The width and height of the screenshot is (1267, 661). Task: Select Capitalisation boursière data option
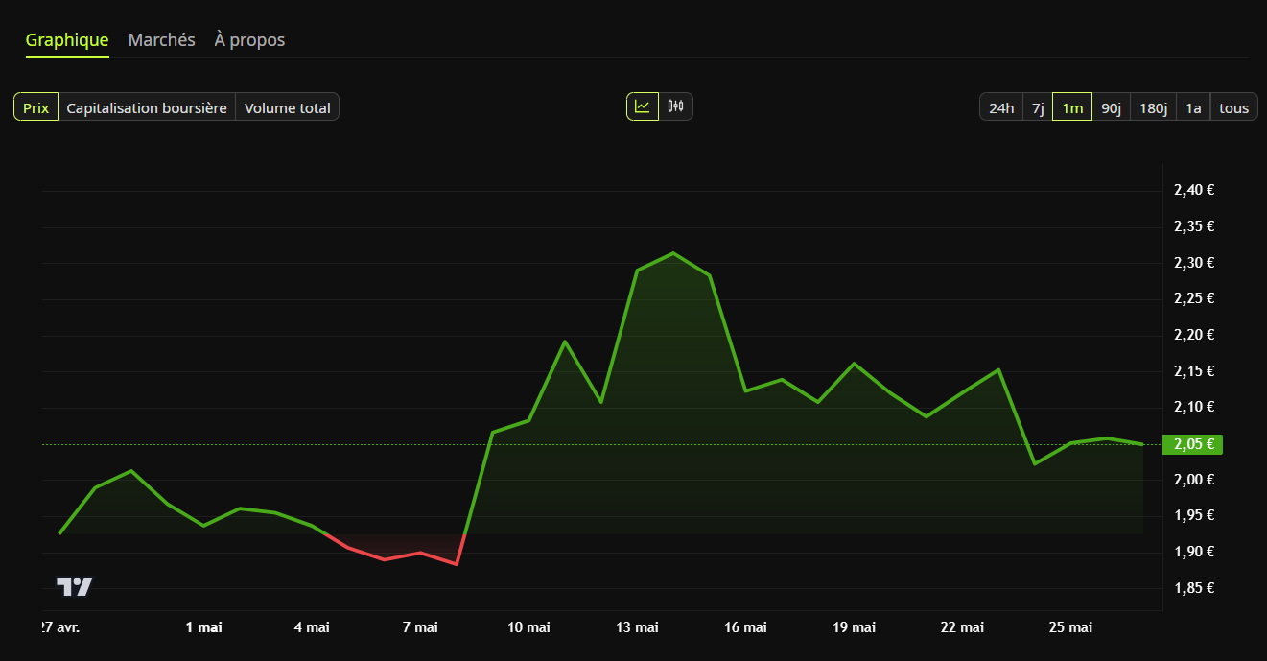click(x=147, y=107)
